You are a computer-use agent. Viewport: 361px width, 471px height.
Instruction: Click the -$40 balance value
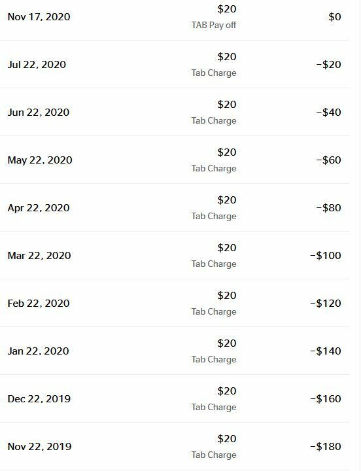pyautogui.click(x=328, y=113)
